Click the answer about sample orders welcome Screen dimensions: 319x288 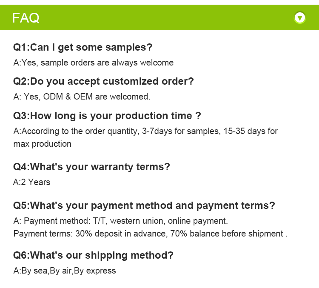(94, 63)
